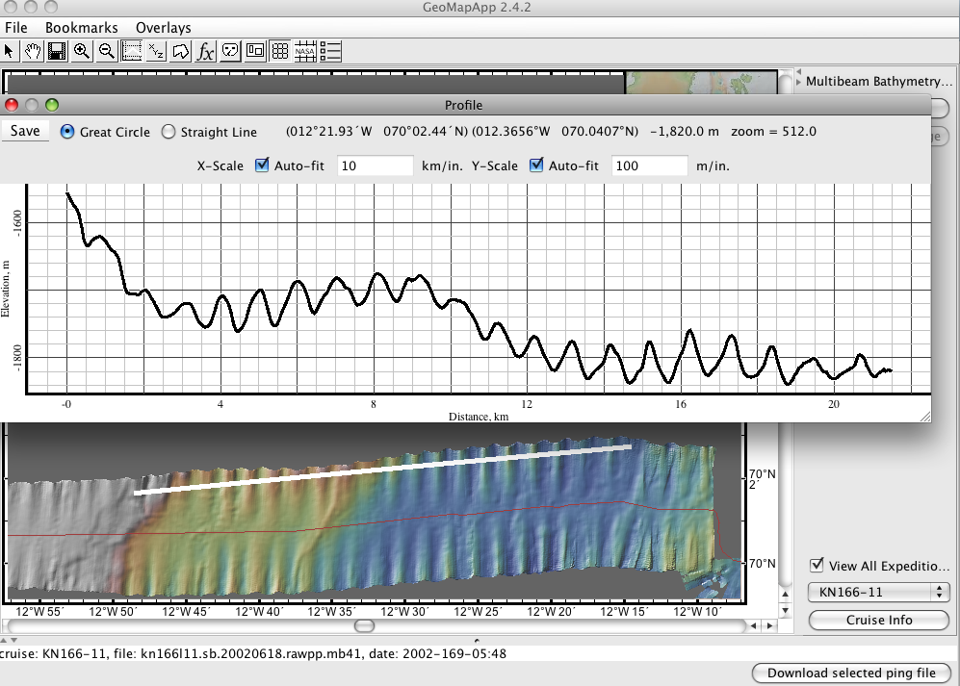Click the save map disk icon
This screenshot has height=686, width=960.
pyautogui.click(x=58, y=51)
